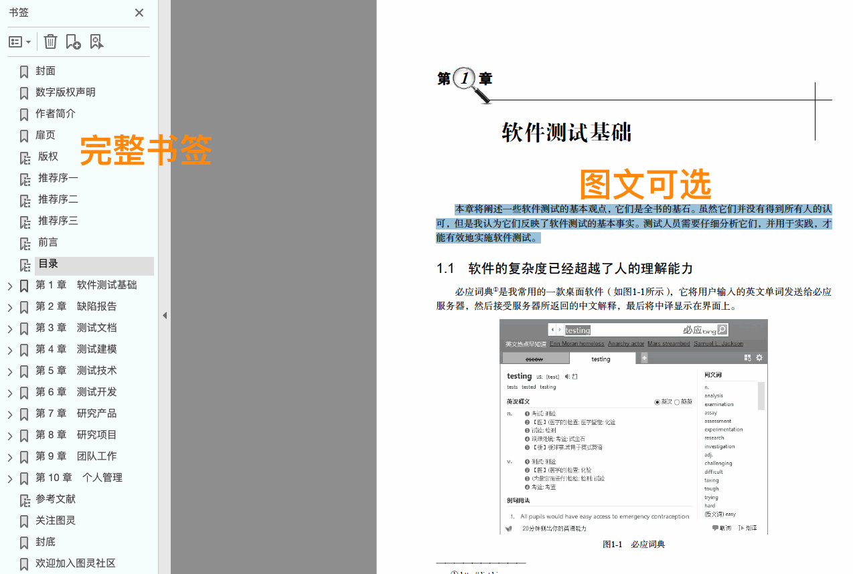Viewport: 853px width, 574px height.
Task: Locate current bookmark with the targeting icon
Action: pos(97,41)
